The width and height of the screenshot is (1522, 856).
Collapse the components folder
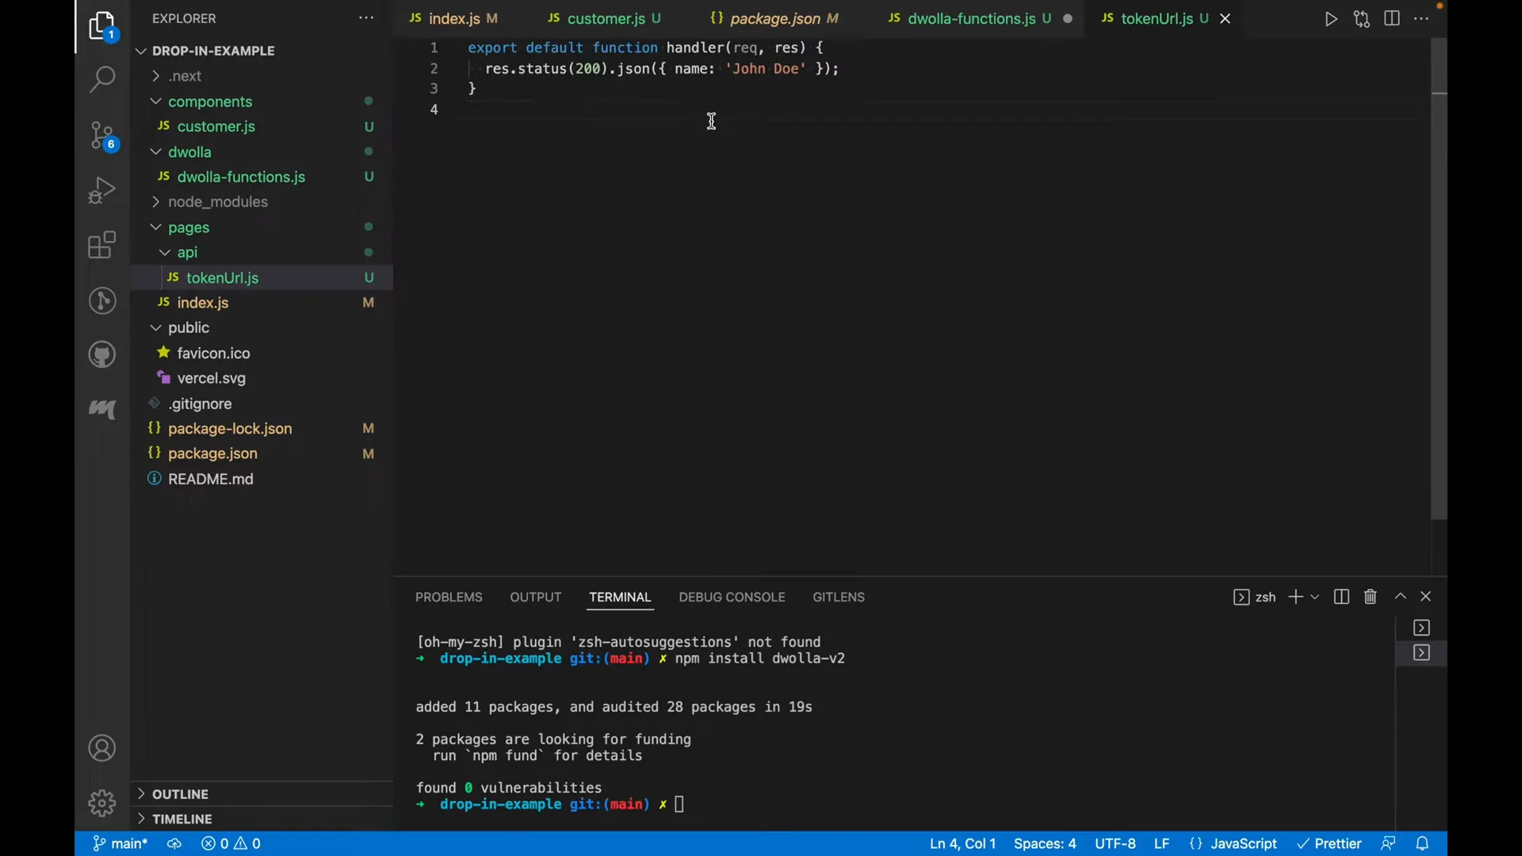[x=210, y=101]
